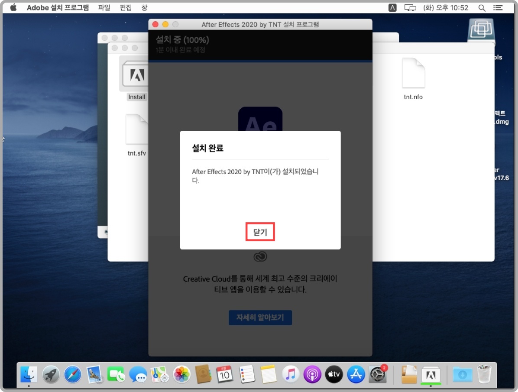Click the Creative Cloud icon in the installer window
Viewport: 518px width, 392px height.
[x=260, y=256]
